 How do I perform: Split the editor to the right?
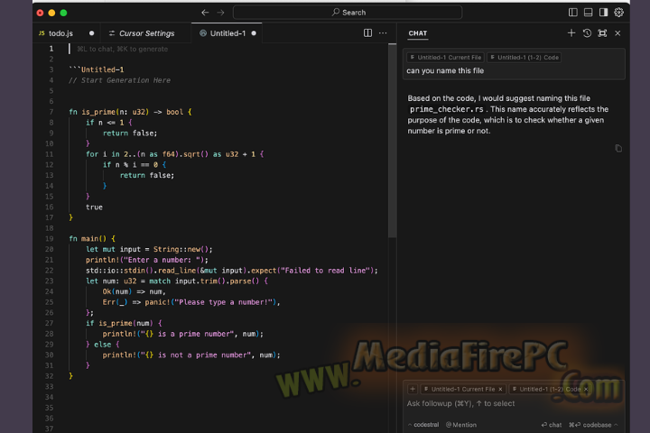(x=367, y=32)
